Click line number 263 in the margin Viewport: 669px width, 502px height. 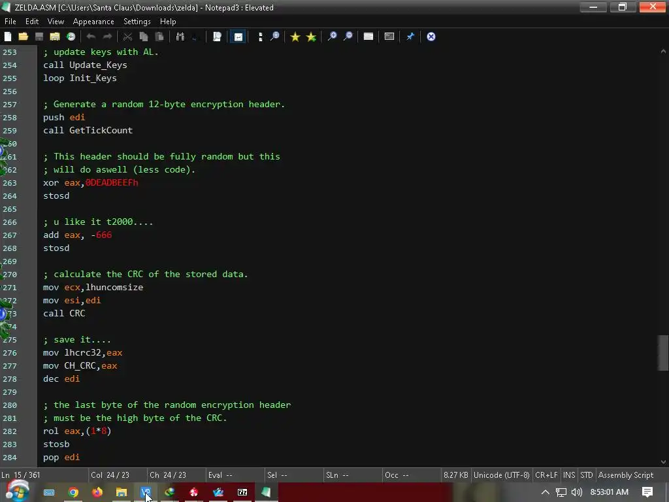click(x=10, y=183)
